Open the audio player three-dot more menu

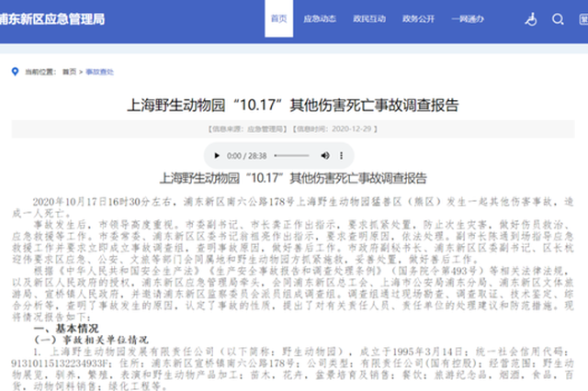pos(341,155)
